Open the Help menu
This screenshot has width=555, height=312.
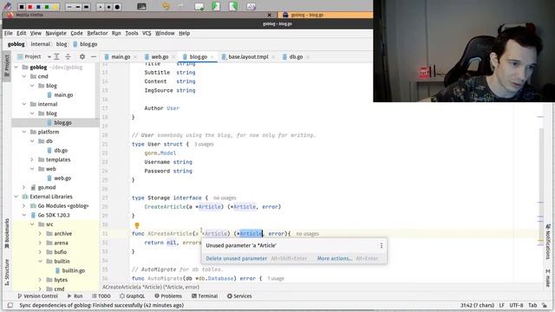pyautogui.click(x=185, y=33)
